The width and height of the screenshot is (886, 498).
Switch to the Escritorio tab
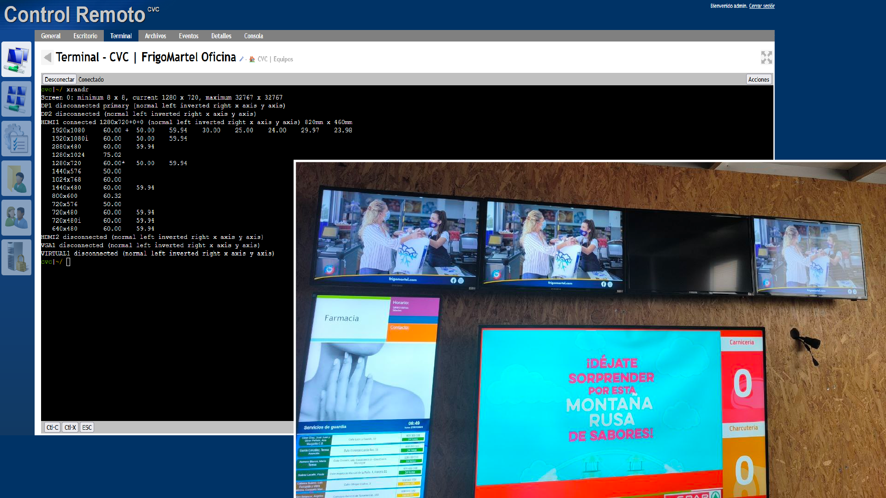tap(85, 36)
